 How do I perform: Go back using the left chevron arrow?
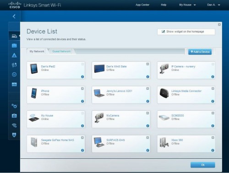14,16
